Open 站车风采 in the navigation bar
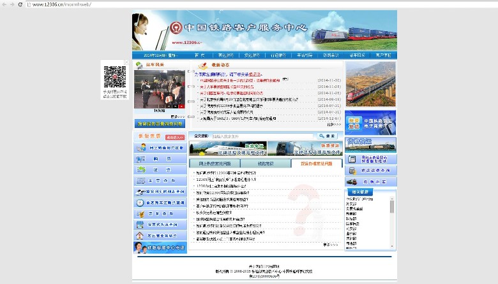This screenshot has width=498, height=284. tap(358, 55)
